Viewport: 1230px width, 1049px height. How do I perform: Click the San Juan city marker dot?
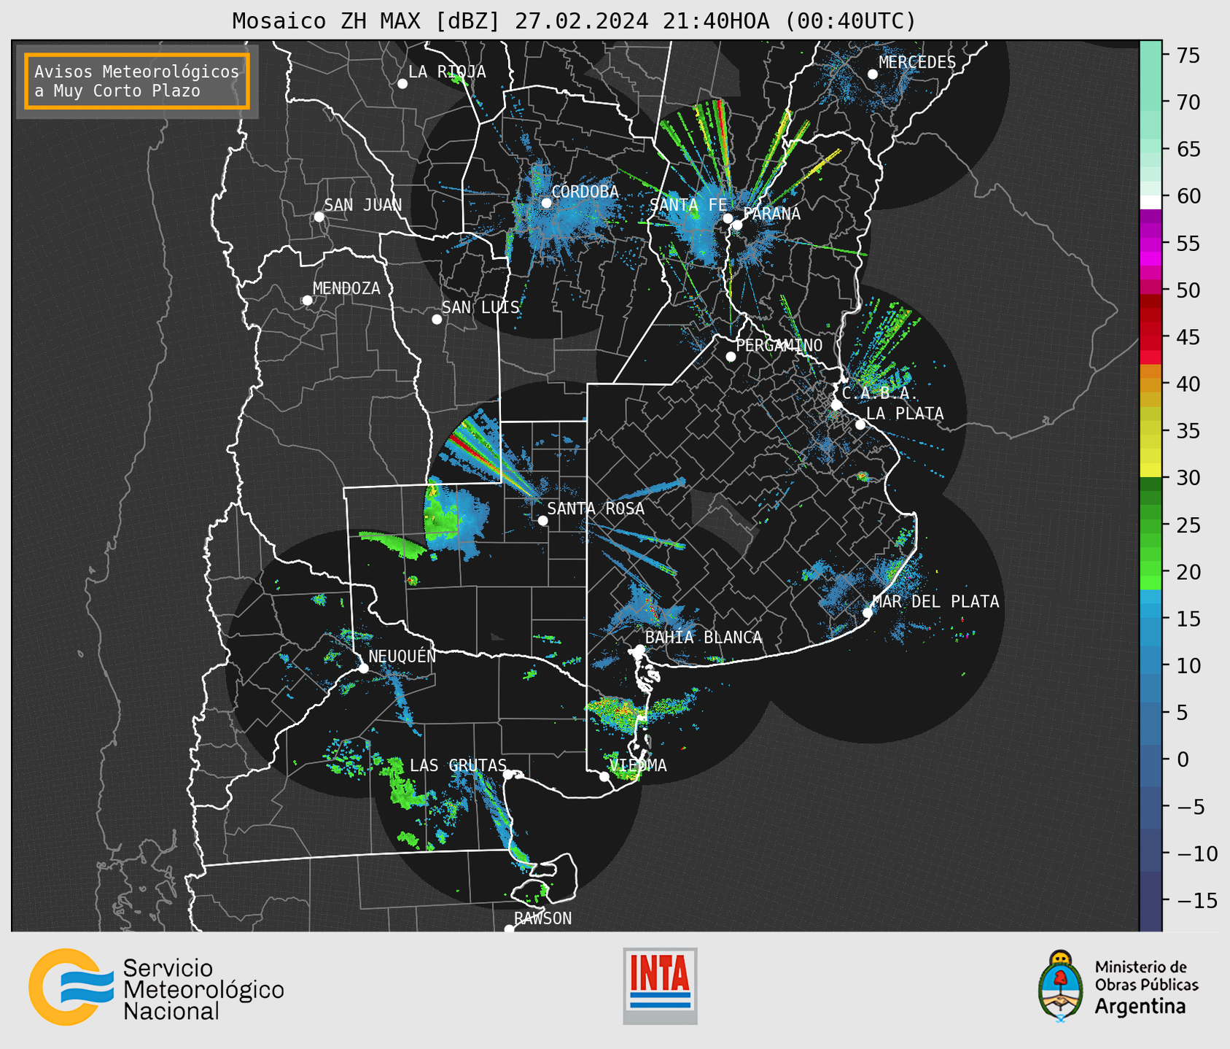click(319, 217)
